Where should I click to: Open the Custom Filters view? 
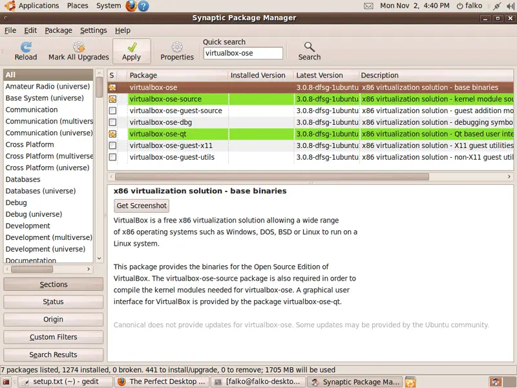pos(54,337)
